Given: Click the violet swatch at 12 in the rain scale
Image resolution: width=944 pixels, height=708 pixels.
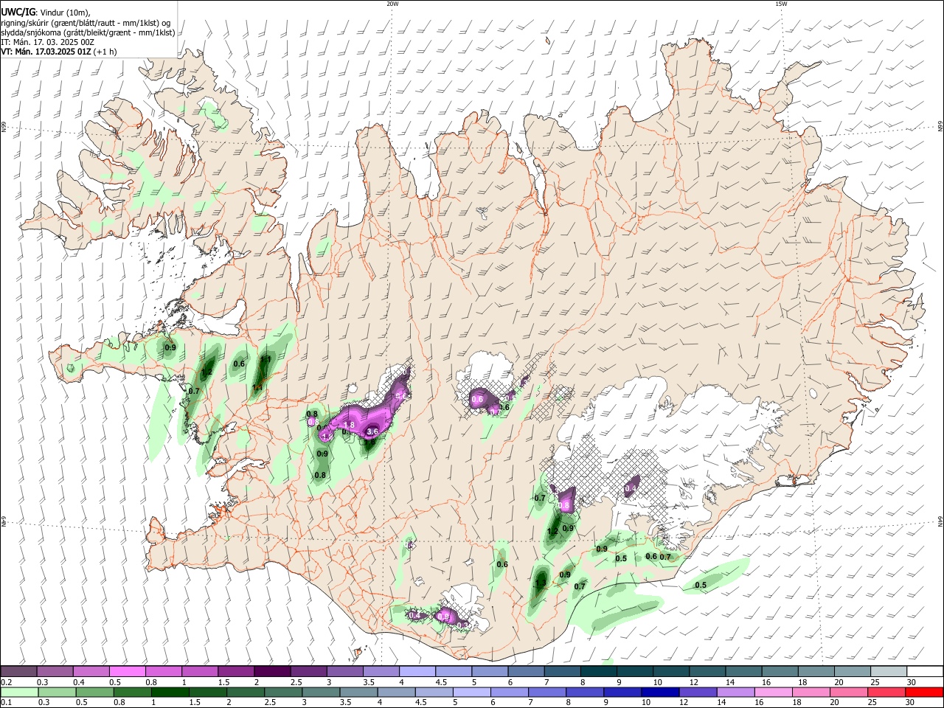Looking at the screenshot, I should (x=698, y=692).
